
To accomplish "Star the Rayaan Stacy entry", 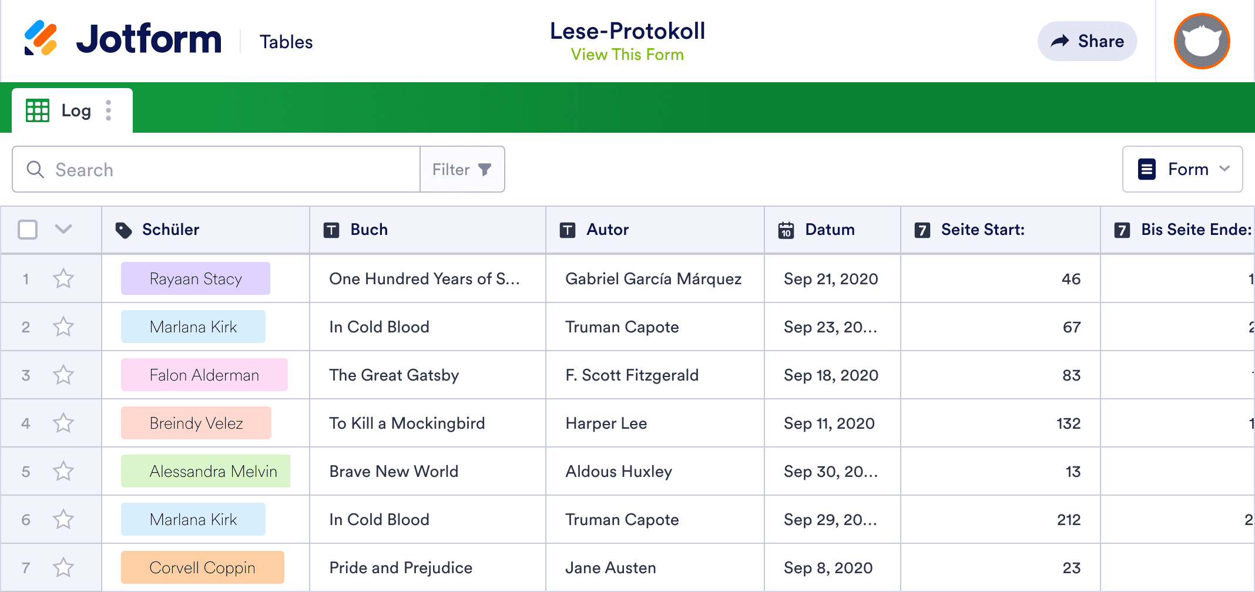I will point(63,278).
